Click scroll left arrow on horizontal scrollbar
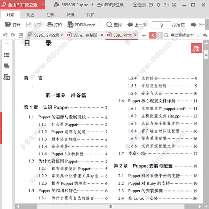Screen dimensions: 209x209 tap(18, 207)
